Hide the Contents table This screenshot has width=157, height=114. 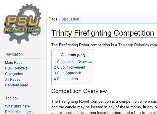(x=81, y=55)
